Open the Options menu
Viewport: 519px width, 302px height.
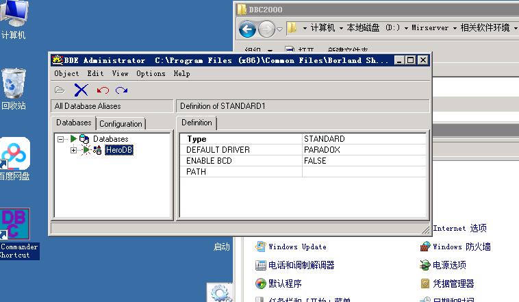pos(151,73)
